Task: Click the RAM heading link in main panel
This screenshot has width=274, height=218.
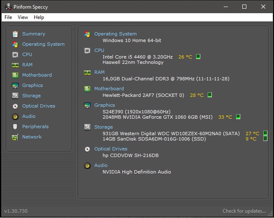Action: [x=99, y=72]
